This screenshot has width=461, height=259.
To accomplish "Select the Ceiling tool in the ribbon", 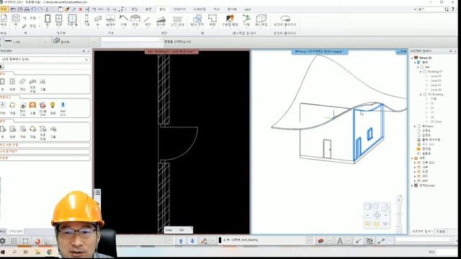I will point(135,21).
